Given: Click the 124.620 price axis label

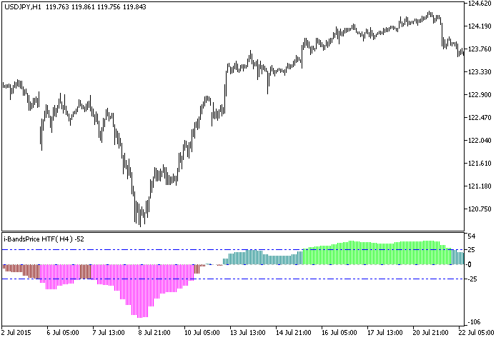Looking at the screenshot, I should pos(481,4).
